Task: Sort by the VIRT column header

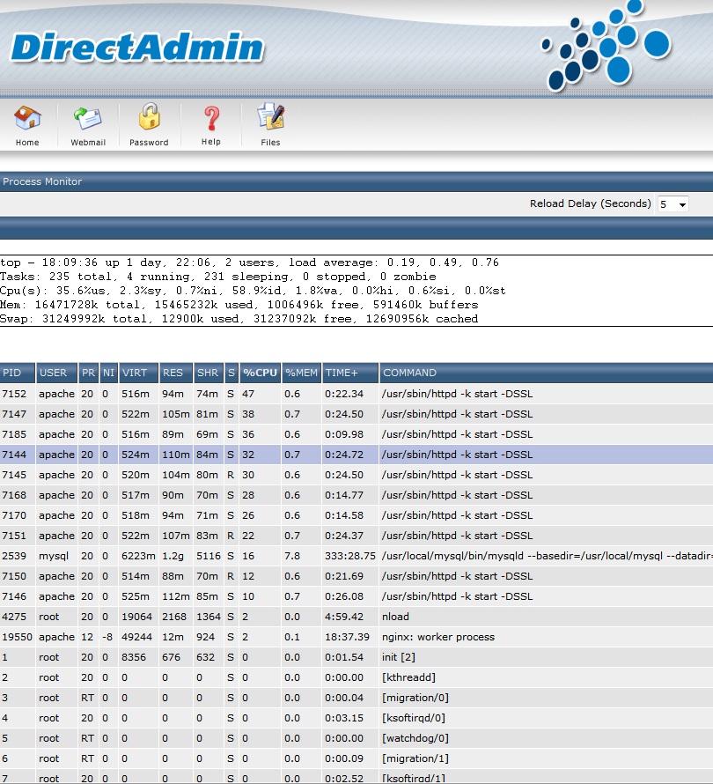Action: point(138,373)
